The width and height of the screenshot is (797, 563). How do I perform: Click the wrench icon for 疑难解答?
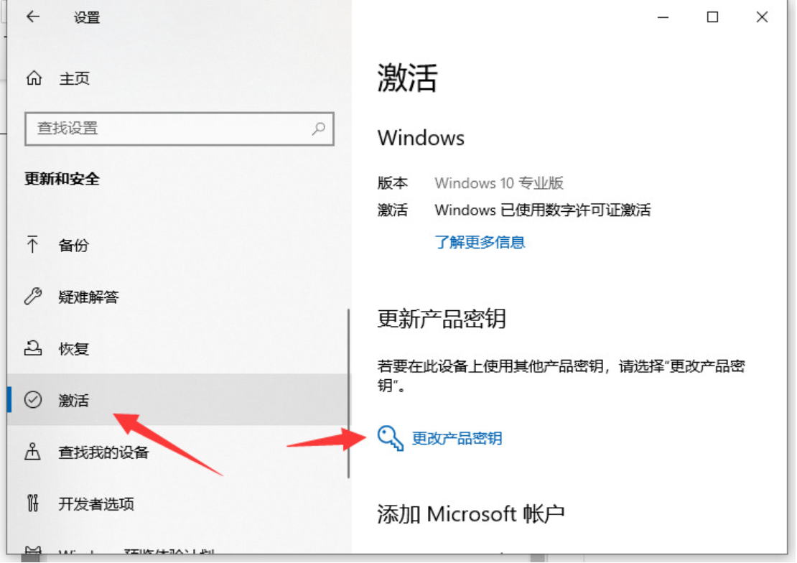(33, 296)
